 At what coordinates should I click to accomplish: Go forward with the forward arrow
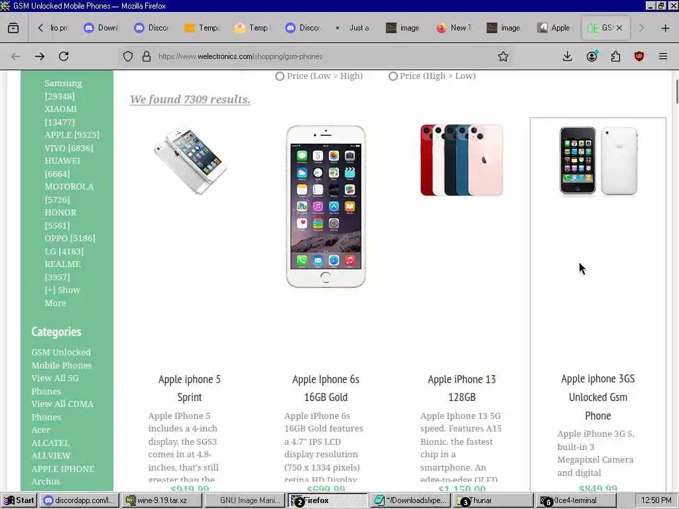[x=40, y=56]
